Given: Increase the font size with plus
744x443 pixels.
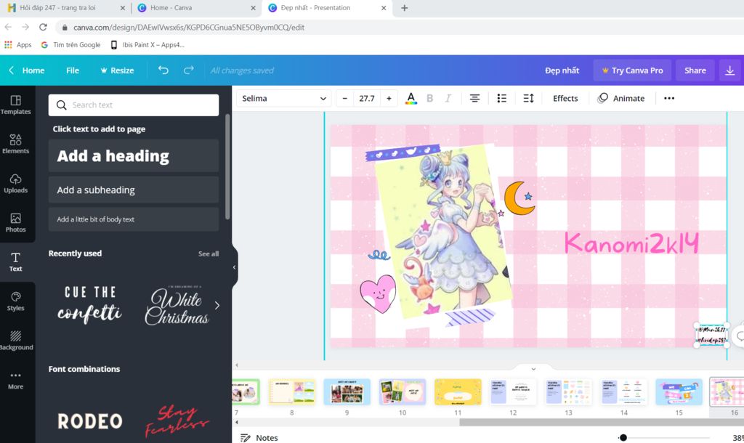Looking at the screenshot, I should tap(389, 98).
